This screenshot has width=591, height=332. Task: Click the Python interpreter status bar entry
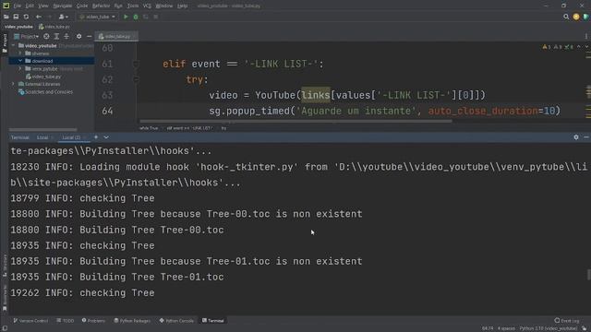[548, 328]
